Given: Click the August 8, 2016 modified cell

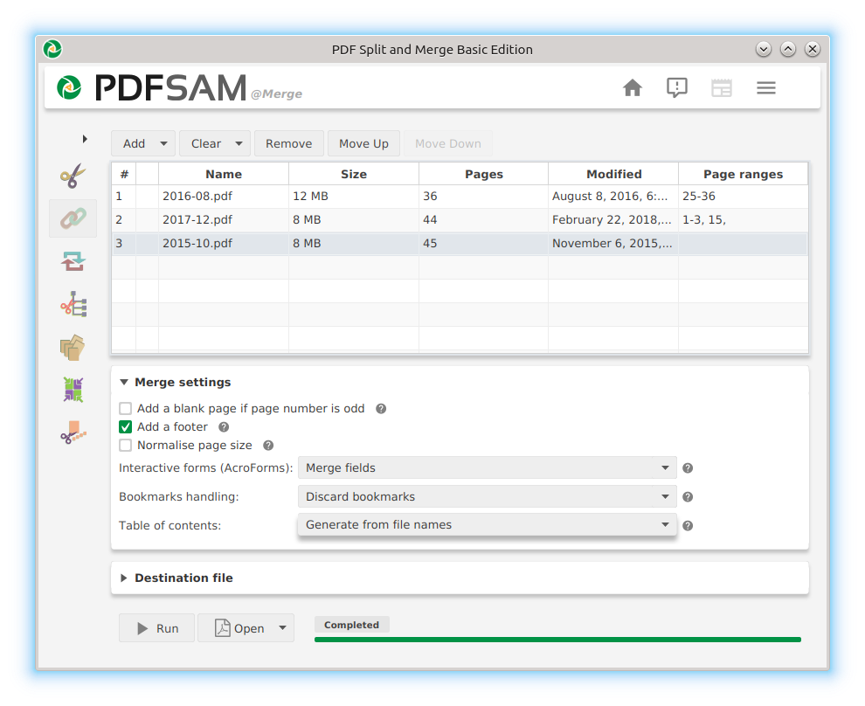Looking at the screenshot, I should [613, 196].
